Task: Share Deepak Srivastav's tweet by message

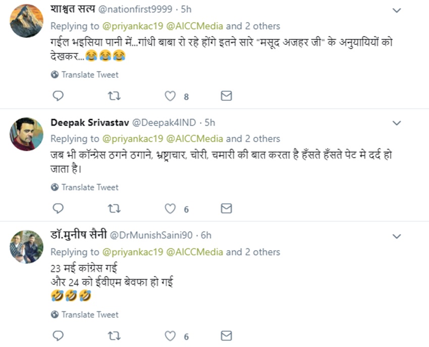Action: coord(227,209)
